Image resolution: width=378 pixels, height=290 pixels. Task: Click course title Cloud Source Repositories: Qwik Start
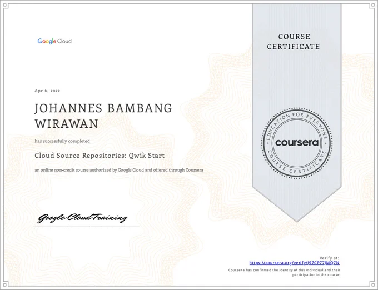point(100,156)
